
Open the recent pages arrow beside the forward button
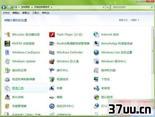coord(12,8)
